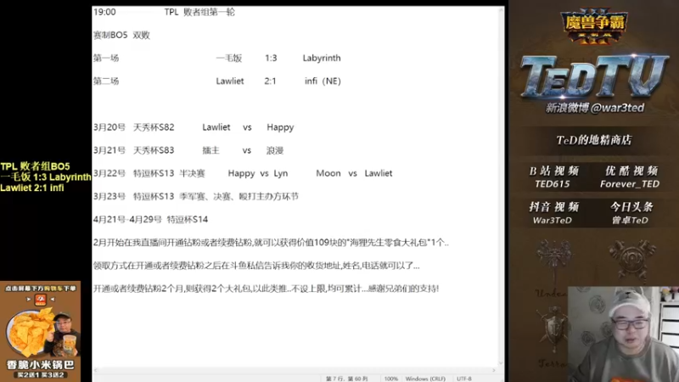Click the player name '一毛饭' in the Notepad text

[229, 58]
